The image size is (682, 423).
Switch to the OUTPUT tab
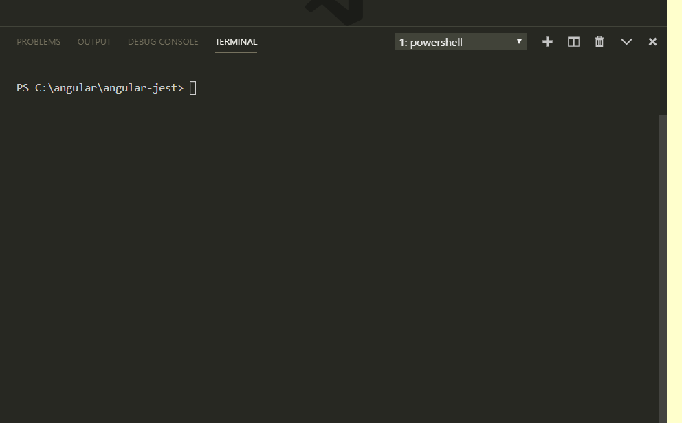(x=94, y=42)
